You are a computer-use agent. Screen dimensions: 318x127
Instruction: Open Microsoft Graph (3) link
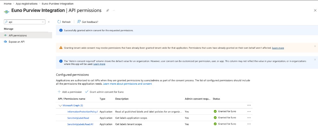[73, 105]
